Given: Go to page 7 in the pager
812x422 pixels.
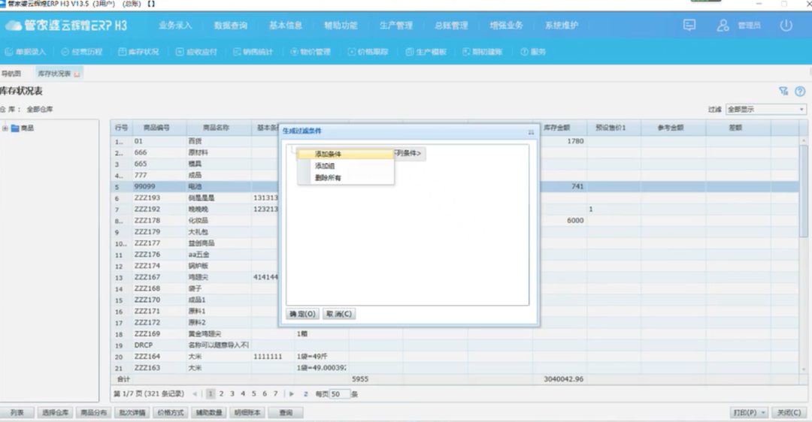Looking at the screenshot, I should click(275, 394).
